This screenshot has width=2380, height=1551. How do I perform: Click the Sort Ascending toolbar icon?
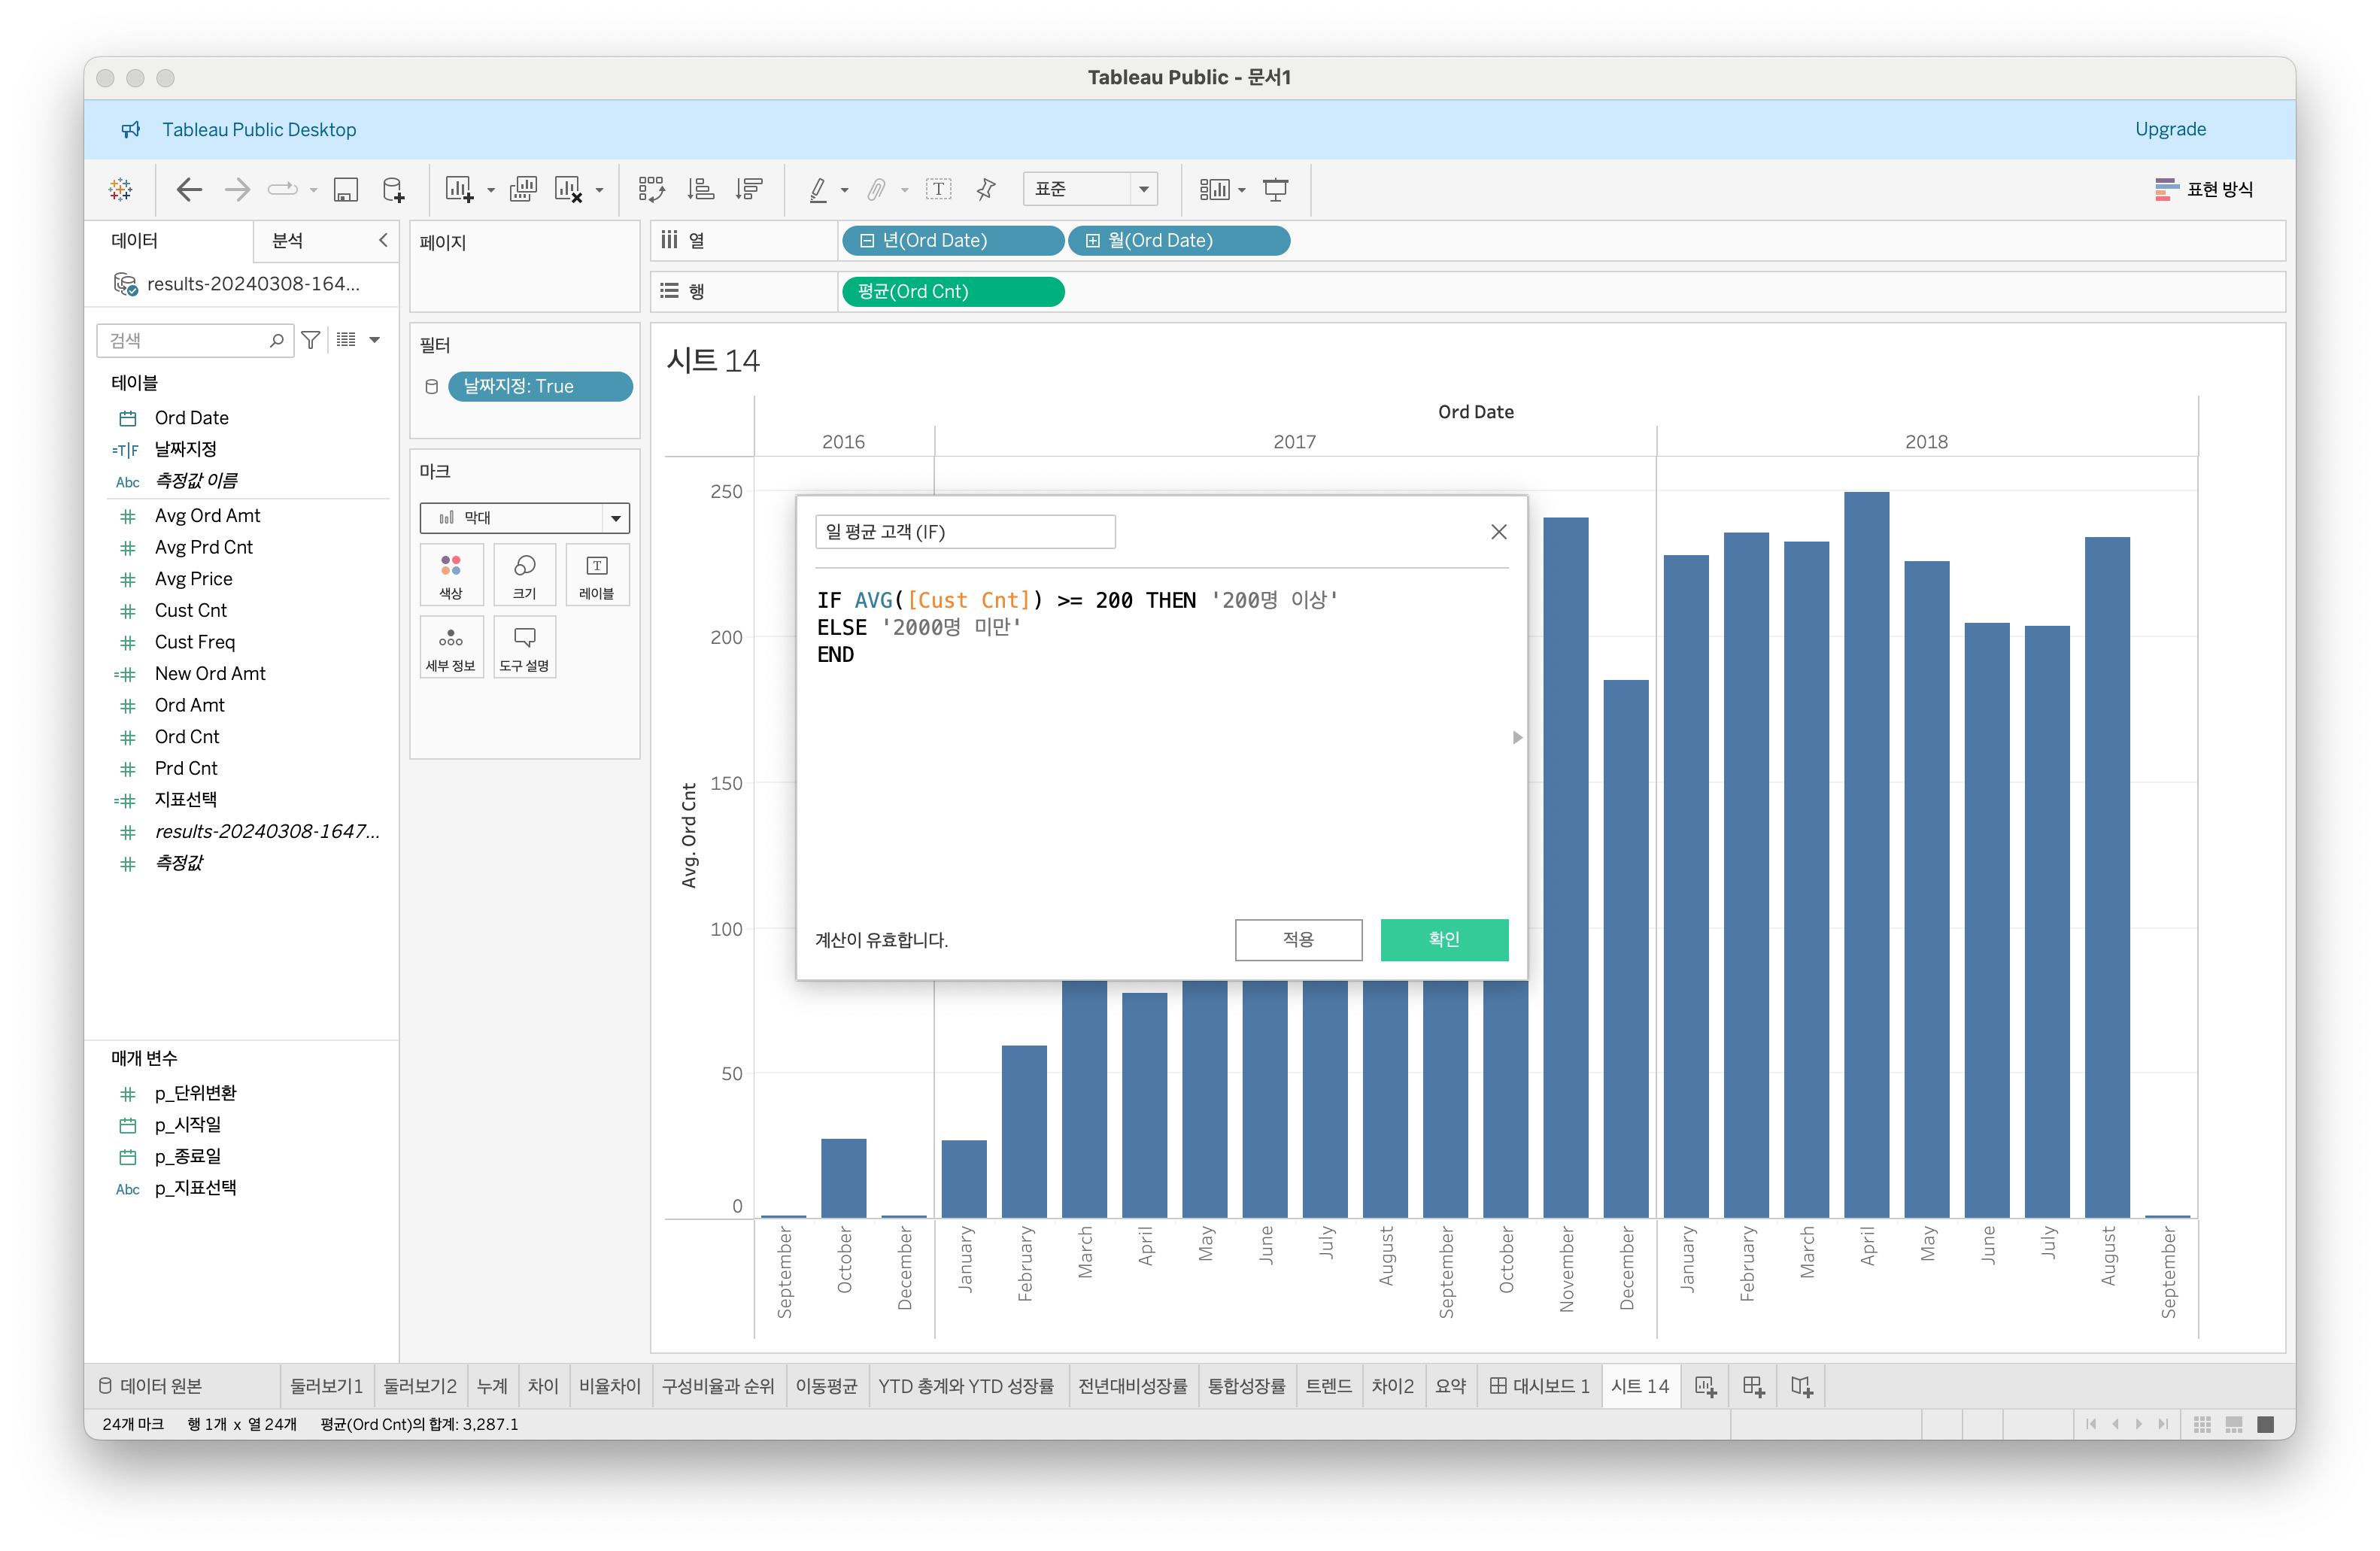click(700, 189)
